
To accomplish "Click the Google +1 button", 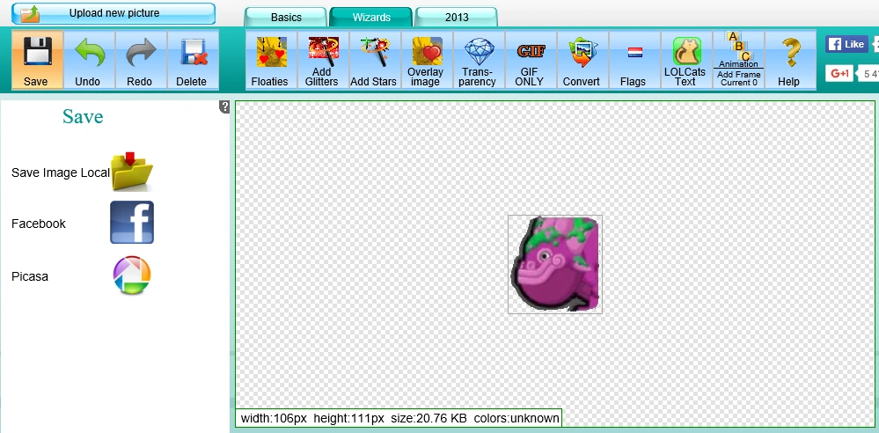I will 839,73.
